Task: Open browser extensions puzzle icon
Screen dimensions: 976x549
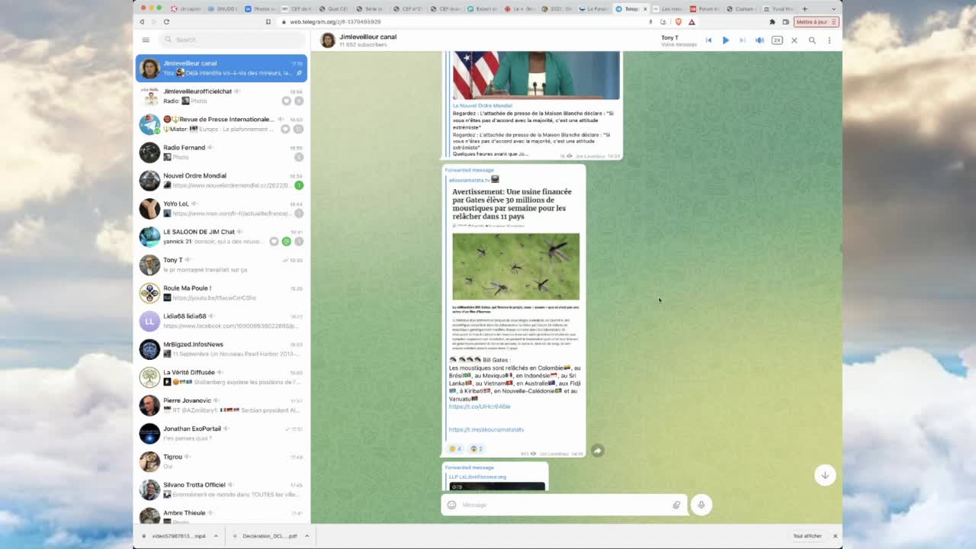Action: point(772,21)
